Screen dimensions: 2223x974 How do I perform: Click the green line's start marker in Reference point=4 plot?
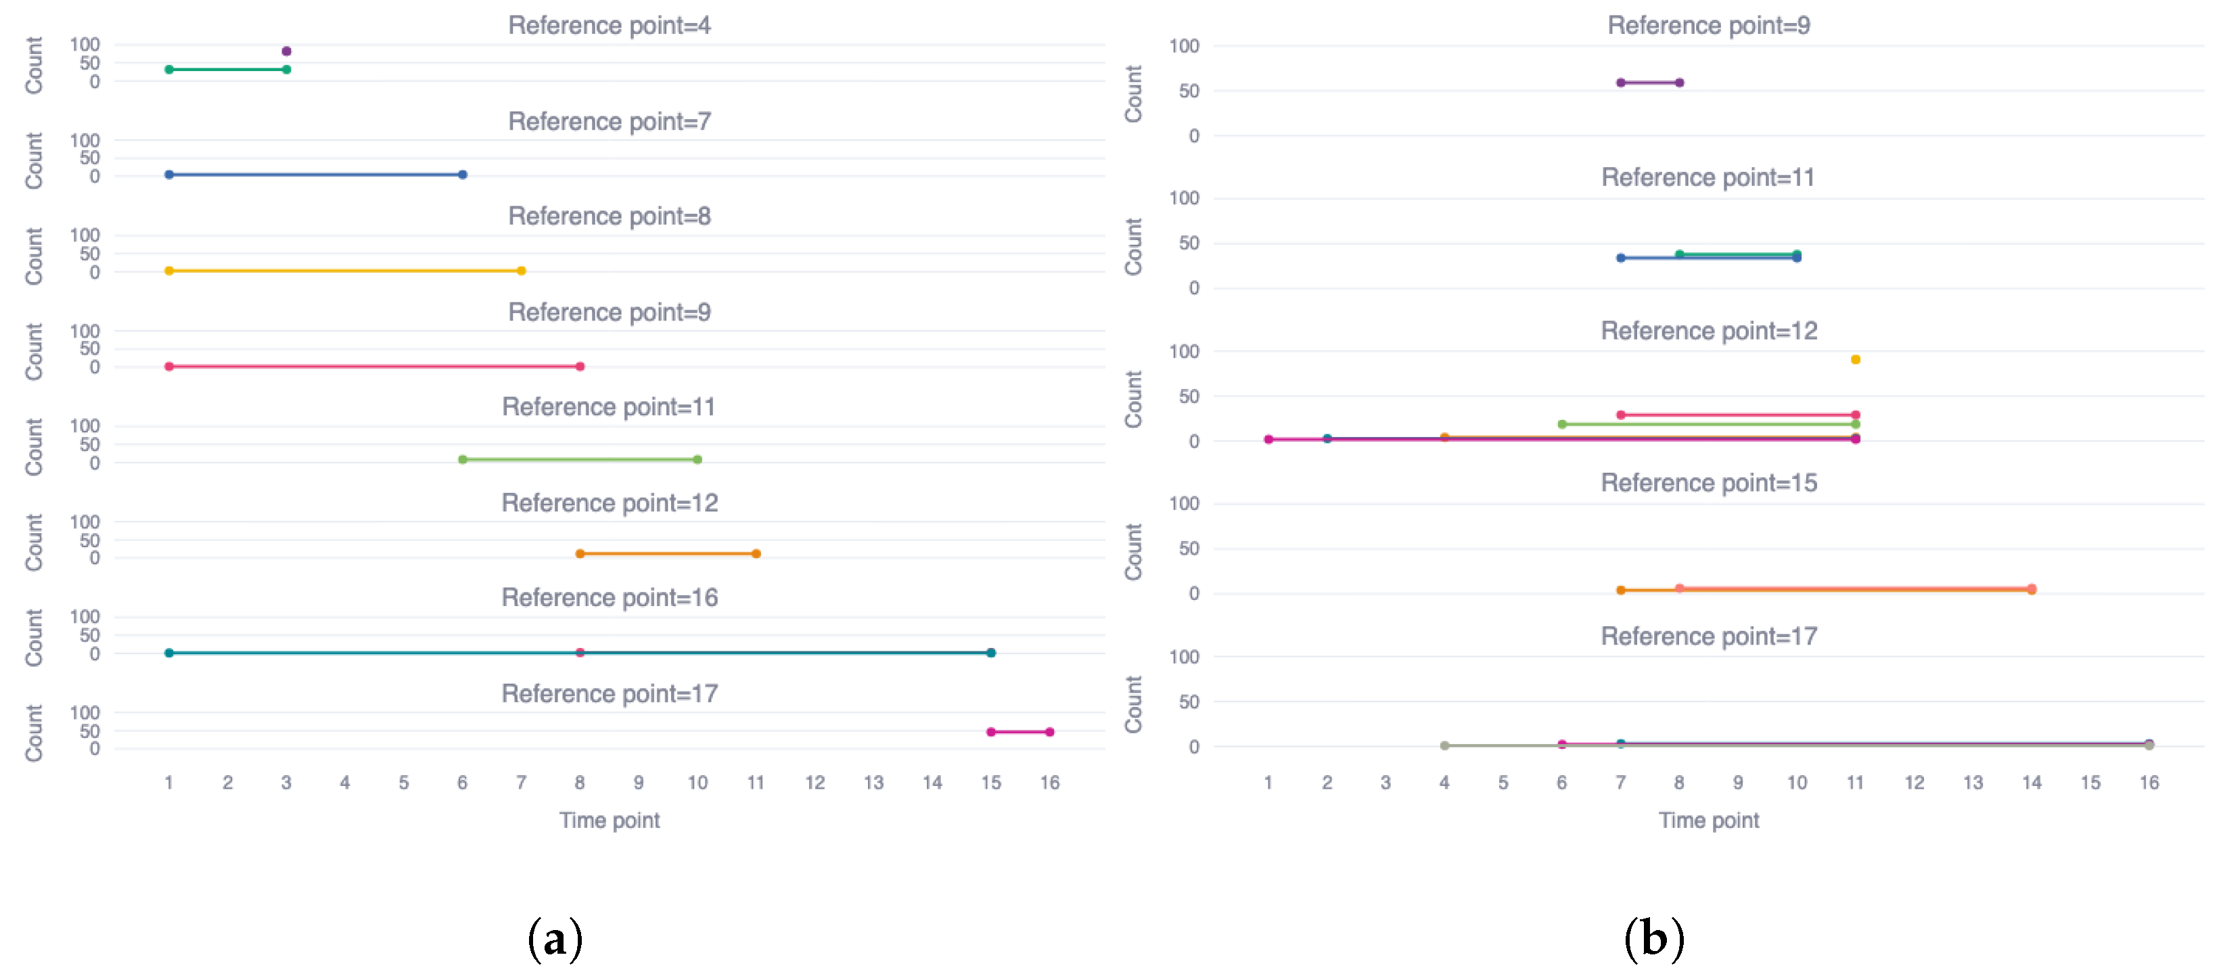pos(169,70)
